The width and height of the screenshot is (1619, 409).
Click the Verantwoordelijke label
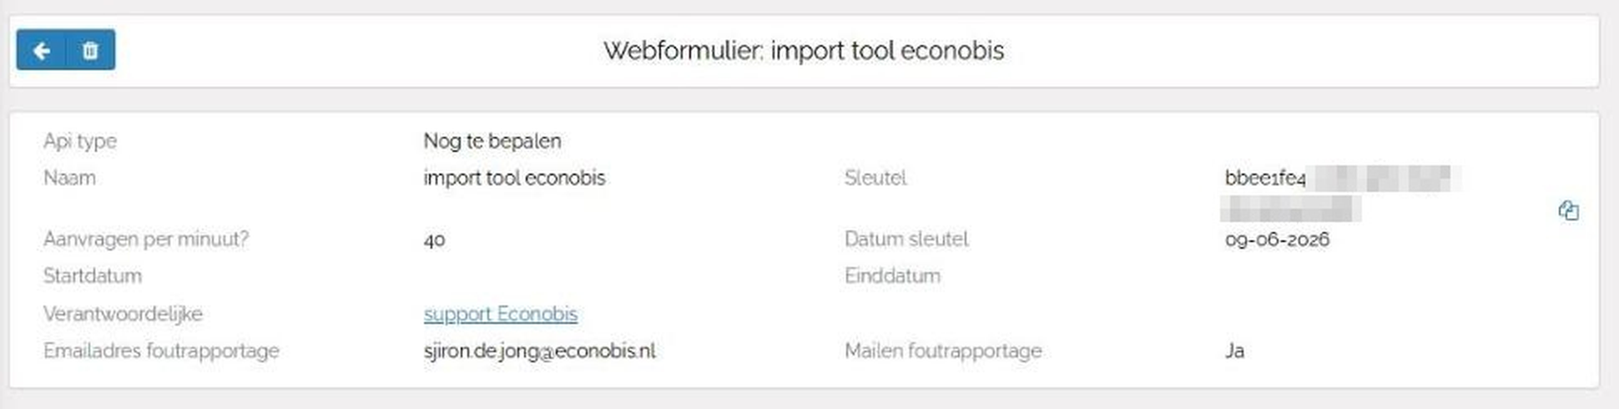[x=123, y=314]
